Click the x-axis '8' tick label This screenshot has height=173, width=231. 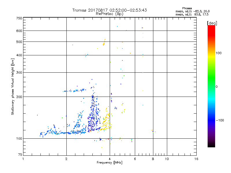[x=153, y=159]
